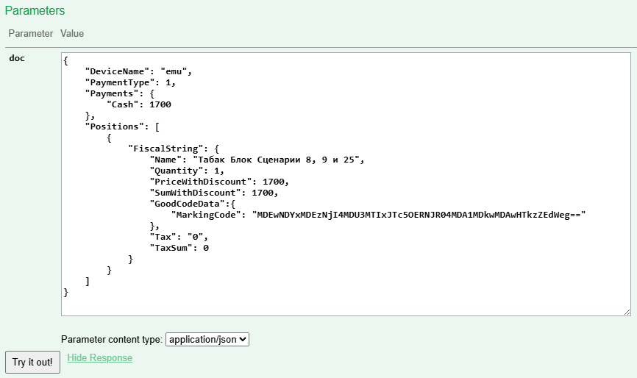Click the Try it out! button
637x378 pixels.
(32, 362)
